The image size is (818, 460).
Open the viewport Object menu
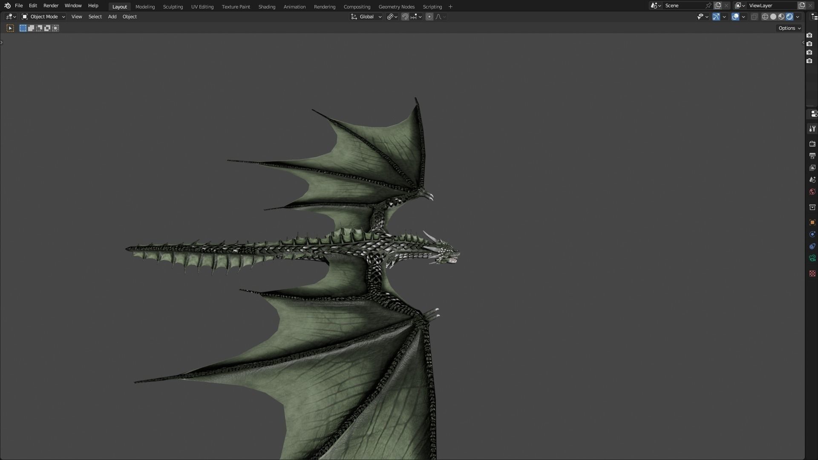[x=130, y=17]
